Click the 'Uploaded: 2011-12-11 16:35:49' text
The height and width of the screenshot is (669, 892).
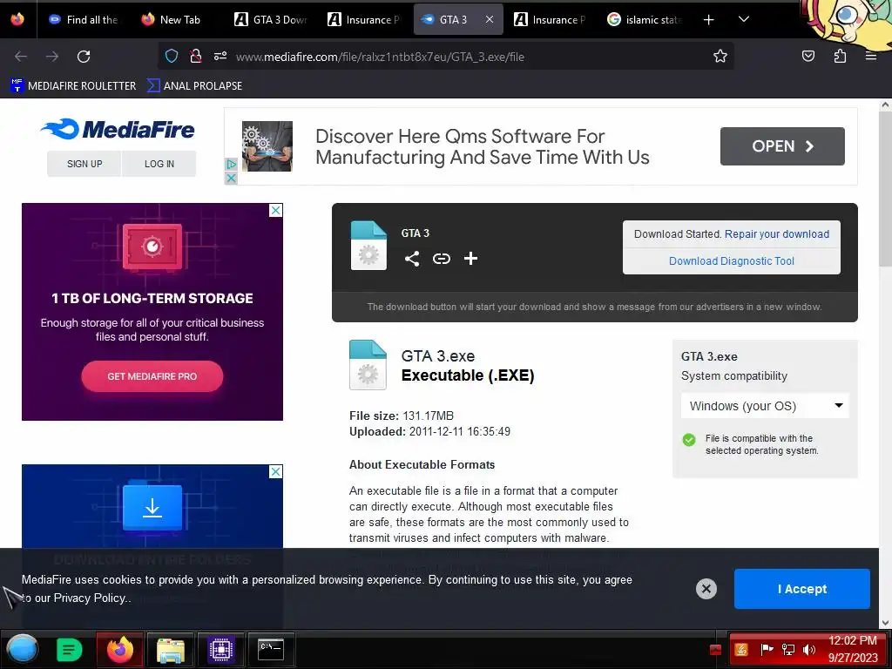[429, 432]
